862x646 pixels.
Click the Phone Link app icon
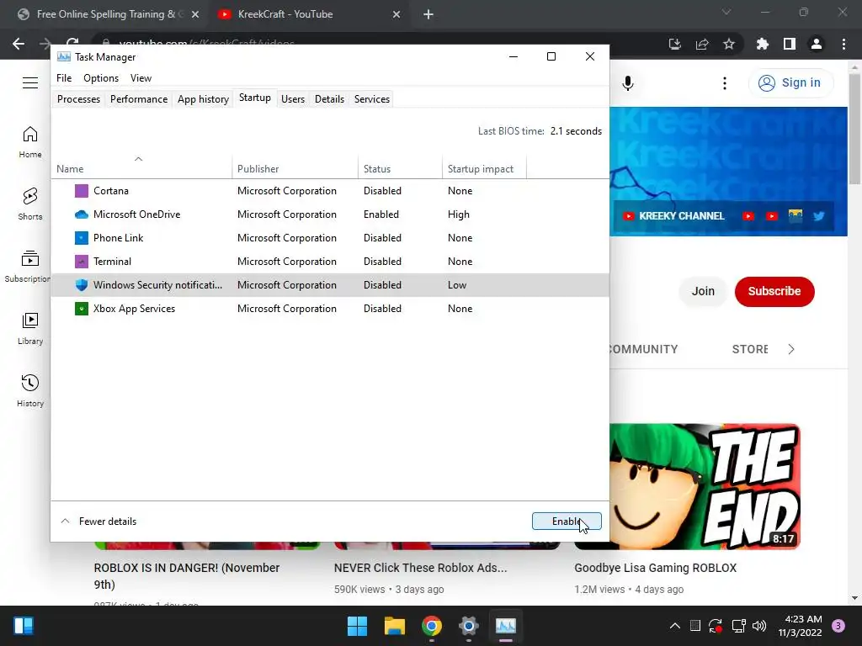[x=82, y=238]
